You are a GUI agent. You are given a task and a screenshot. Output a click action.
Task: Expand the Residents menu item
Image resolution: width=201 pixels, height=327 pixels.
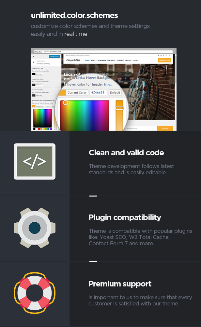click(x=102, y=60)
